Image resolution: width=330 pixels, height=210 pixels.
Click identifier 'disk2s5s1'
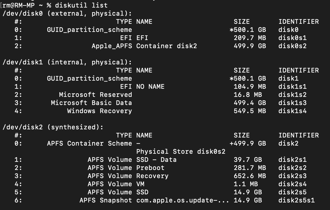(x=296, y=200)
